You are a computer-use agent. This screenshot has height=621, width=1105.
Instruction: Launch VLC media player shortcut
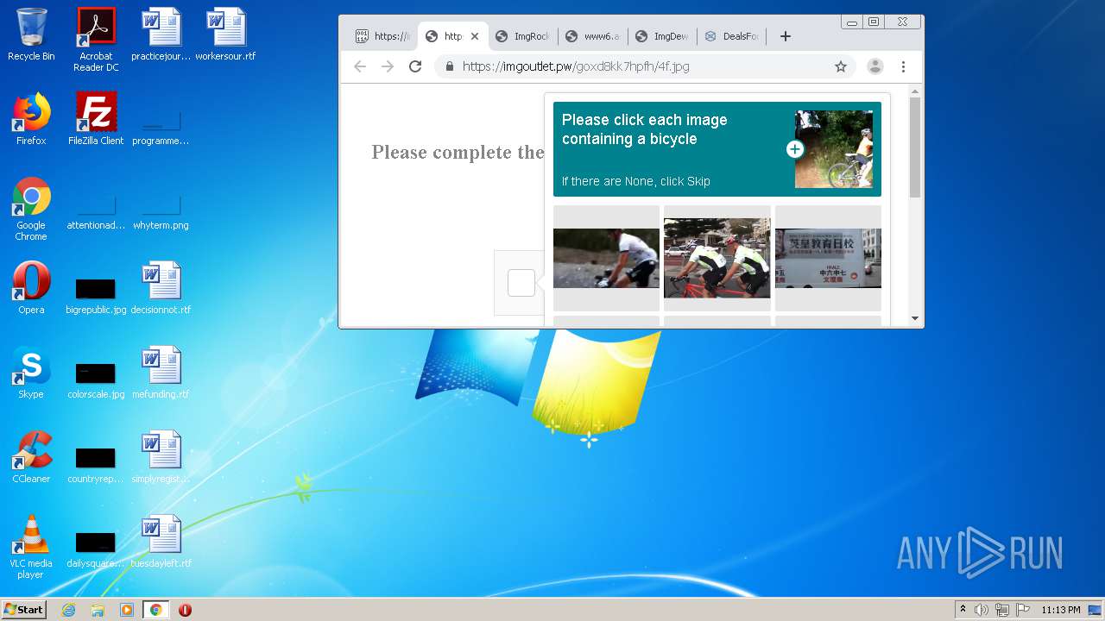[x=31, y=547]
